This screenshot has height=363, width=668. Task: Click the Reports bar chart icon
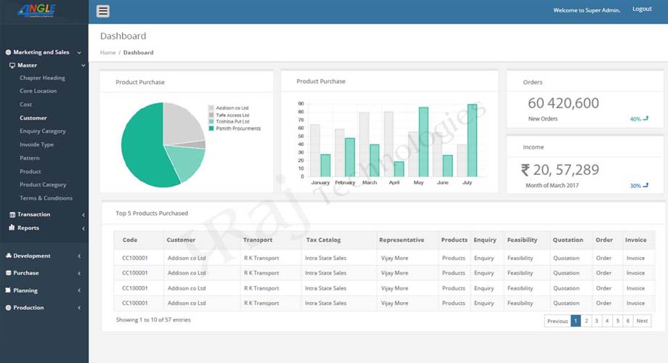point(12,228)
